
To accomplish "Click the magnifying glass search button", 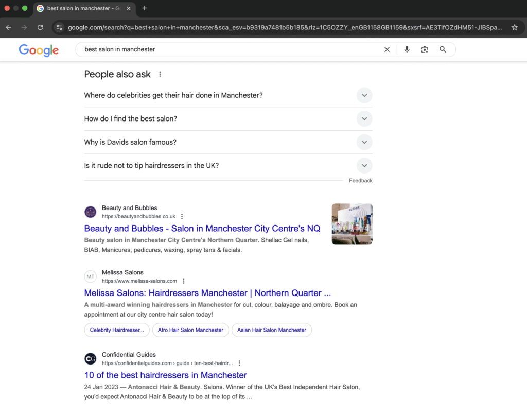I will click(443, 49).
